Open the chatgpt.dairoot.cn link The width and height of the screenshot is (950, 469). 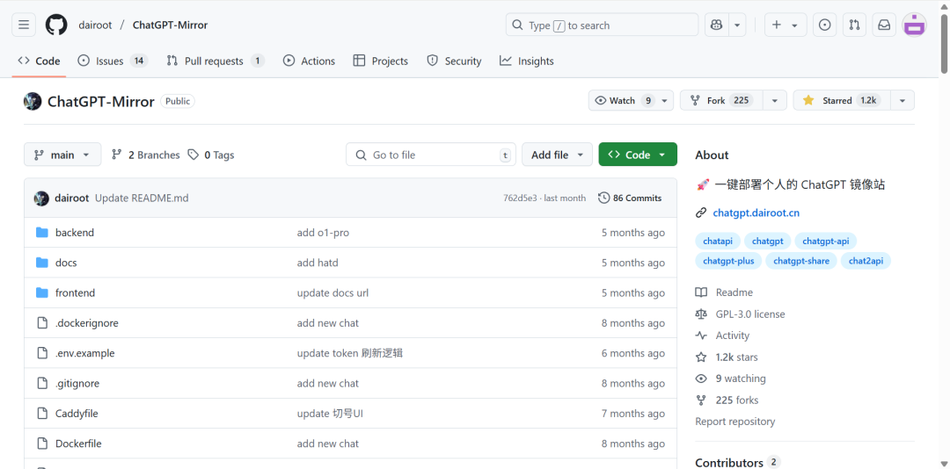pos(756,213)
